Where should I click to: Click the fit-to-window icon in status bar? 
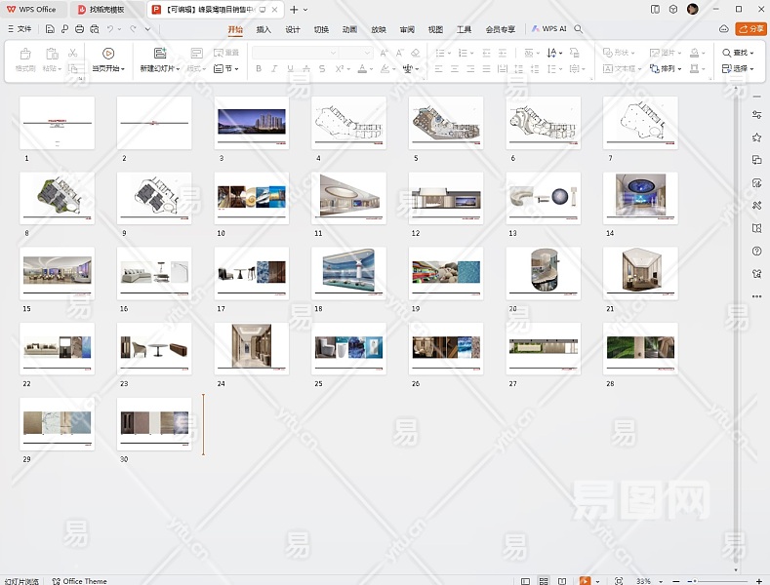[619, 581]
